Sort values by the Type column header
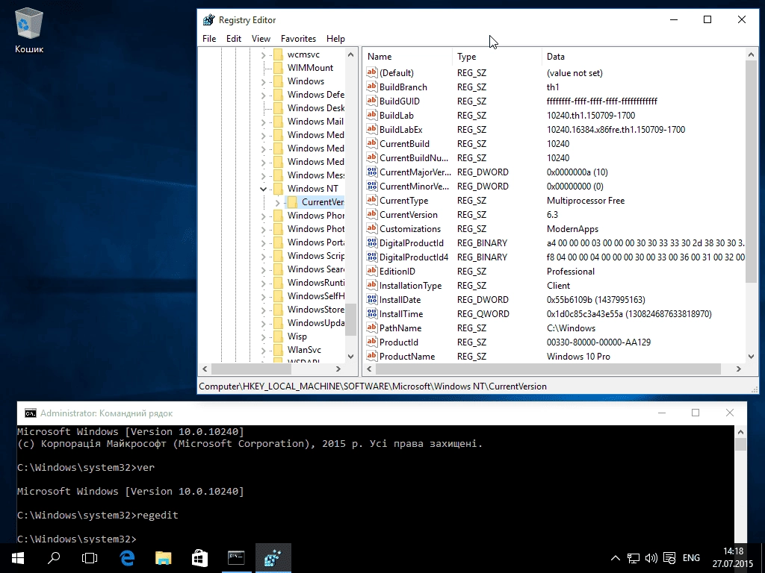 pos(497,57)
